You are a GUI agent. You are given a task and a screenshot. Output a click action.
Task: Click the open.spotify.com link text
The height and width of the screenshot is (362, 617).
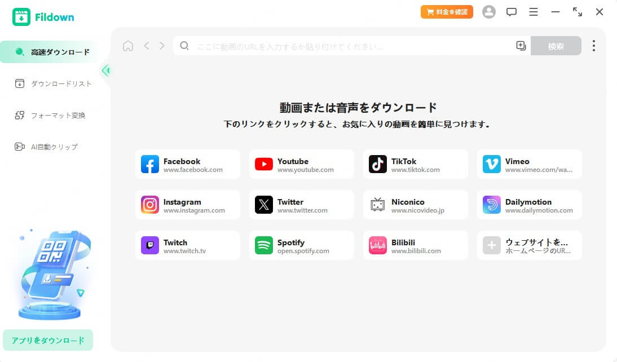point(303,251)
